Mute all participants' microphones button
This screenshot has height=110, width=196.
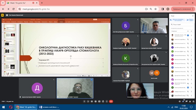pyautogui.click(x=177, y=20)
